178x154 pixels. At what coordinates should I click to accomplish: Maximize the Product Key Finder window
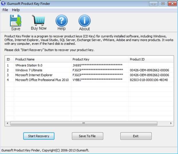tap(163, 4)
